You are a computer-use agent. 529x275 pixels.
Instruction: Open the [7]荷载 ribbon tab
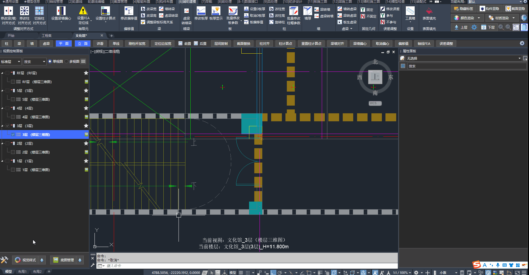pyautogui.click(x=207, y=2)
